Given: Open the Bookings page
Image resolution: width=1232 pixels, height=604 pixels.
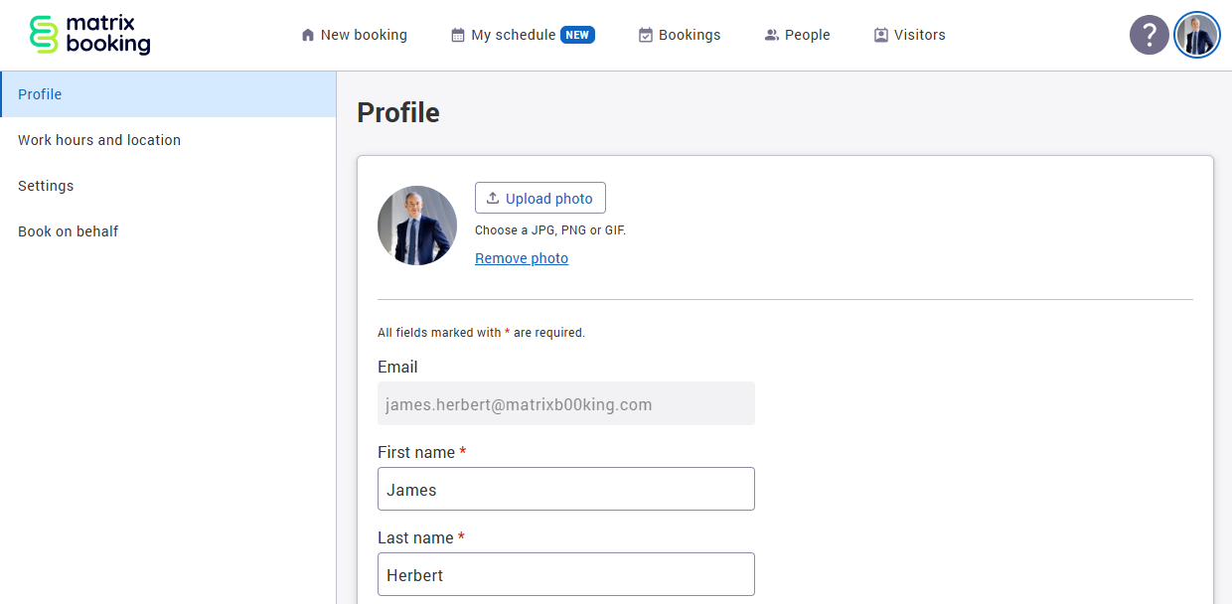Looking at the screenshot, I should [680, 35].
